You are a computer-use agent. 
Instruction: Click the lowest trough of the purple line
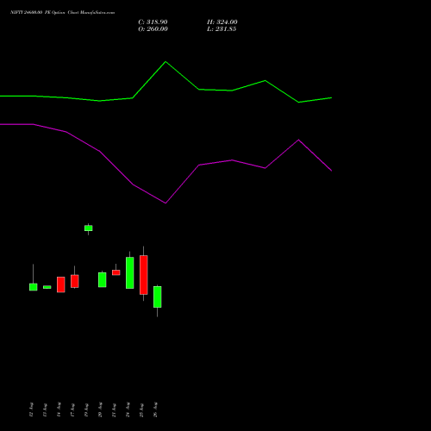click(166, 203)
